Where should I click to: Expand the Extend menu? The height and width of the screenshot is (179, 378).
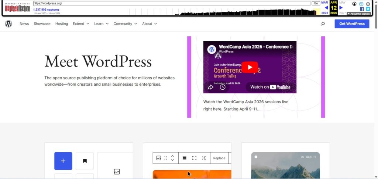81,24
